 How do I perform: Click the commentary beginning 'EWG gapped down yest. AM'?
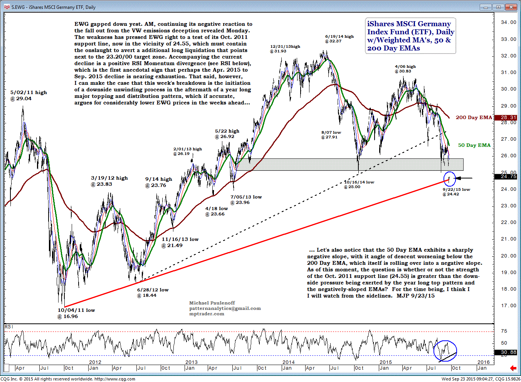[x=163, y=63]
